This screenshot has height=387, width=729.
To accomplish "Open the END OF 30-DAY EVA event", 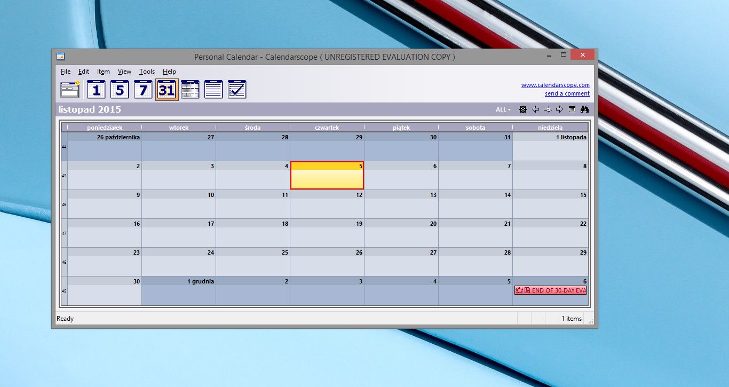I will 550,290.
